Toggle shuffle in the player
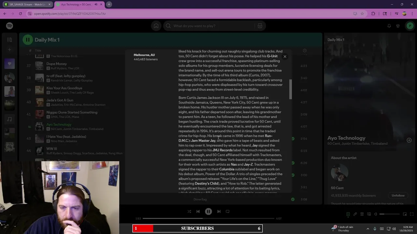 [189, 211]
